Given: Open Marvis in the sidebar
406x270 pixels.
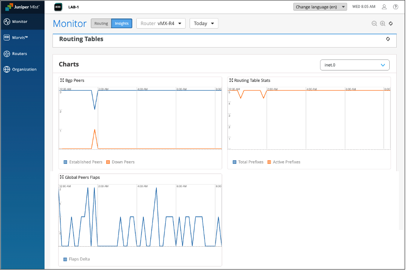Looking at the screenshot, I should click(20, 37).
